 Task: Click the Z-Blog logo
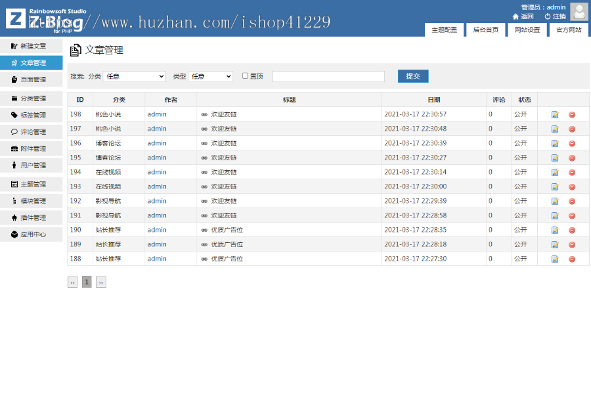pyautogui.click(x=45, y=20)
